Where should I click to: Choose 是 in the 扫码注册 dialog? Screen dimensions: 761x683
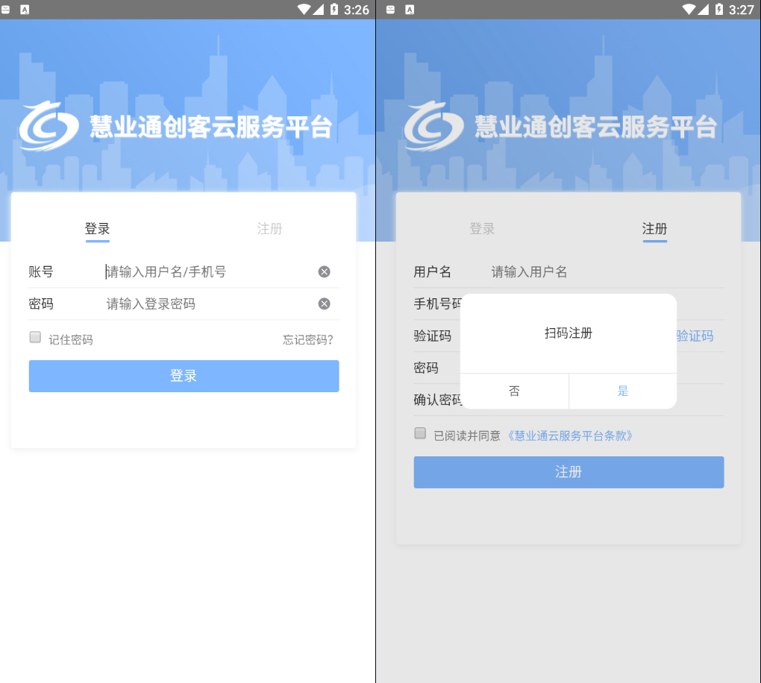pos(623,391)
